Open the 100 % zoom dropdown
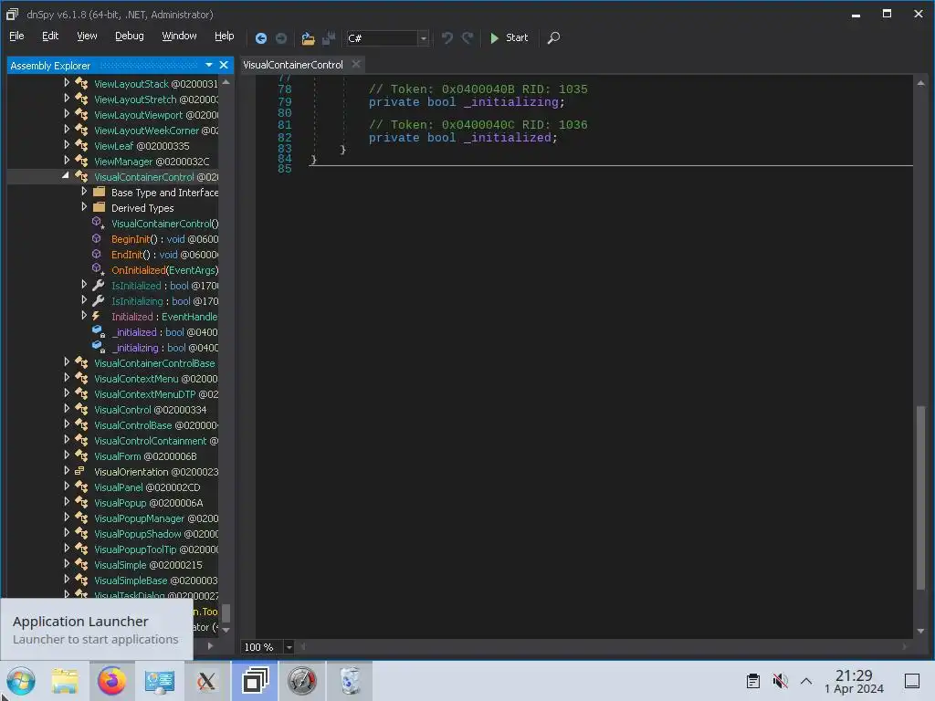The image size is (935, 701). (x=289, y=647)
